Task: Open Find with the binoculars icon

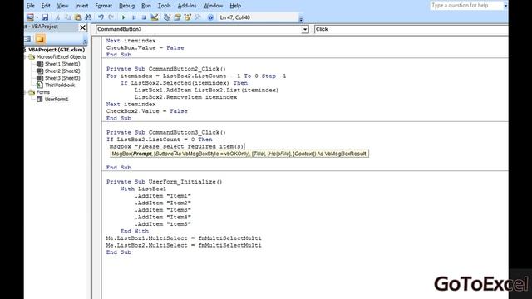Action: click(x=88, y=17)
